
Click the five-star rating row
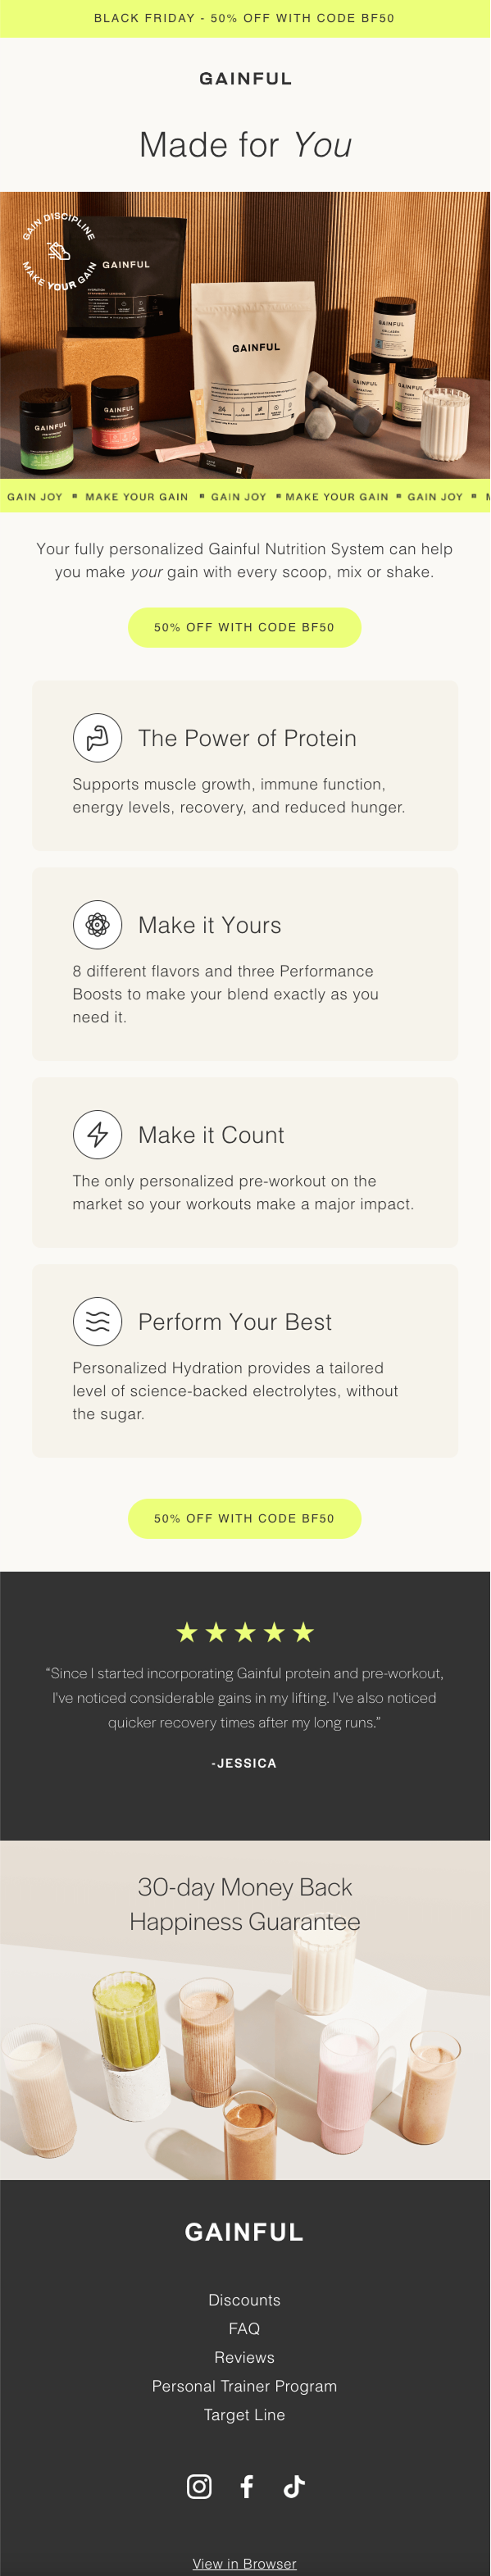point(245,1633)
